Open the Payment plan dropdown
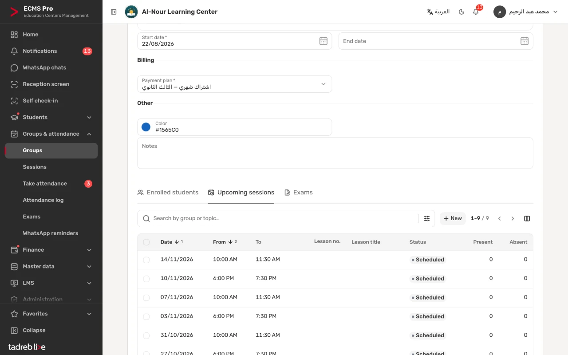This screenshot has height=355, width=568. pyautogui.click(x=234, y=84)
